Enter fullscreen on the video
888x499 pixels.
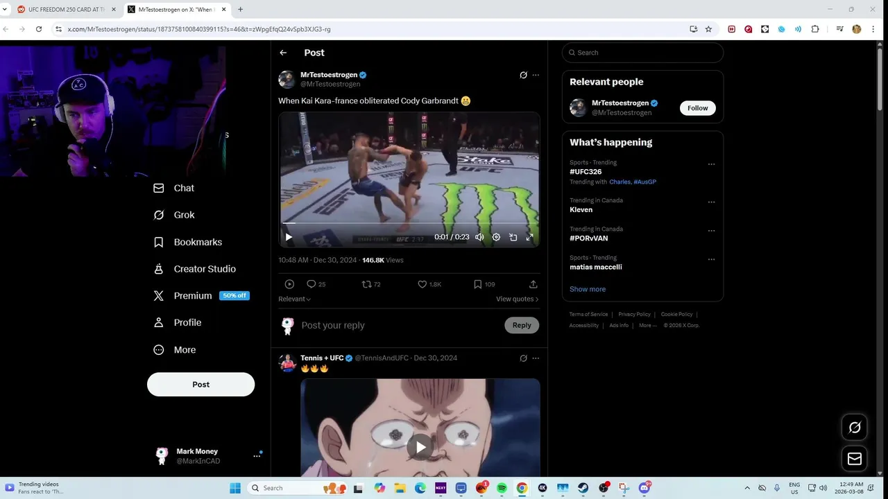coord(529,237)
